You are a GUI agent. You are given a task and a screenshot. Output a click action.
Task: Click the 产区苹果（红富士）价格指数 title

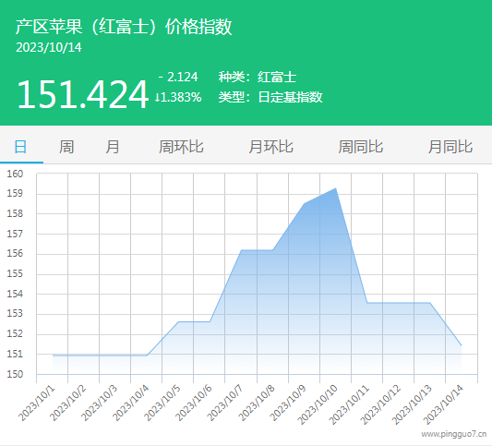(x=124, y=27)
